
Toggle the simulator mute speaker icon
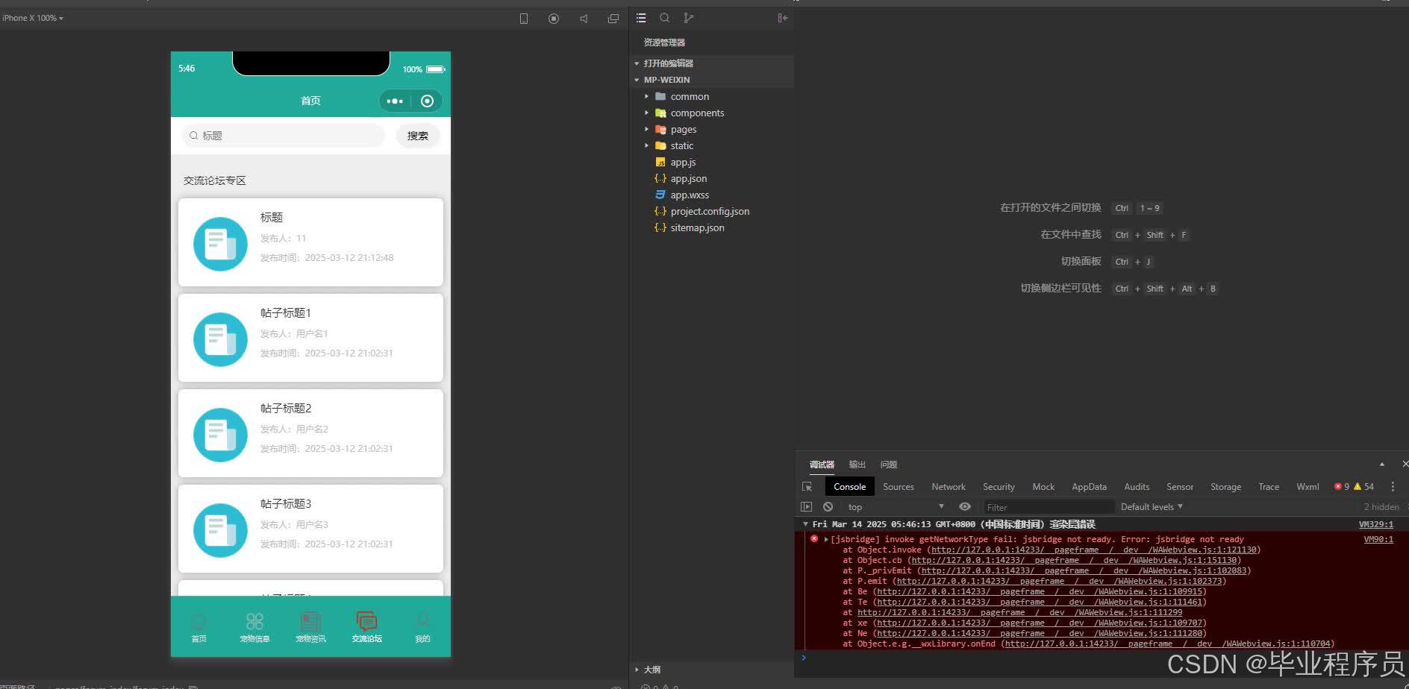tap(584, 19)
